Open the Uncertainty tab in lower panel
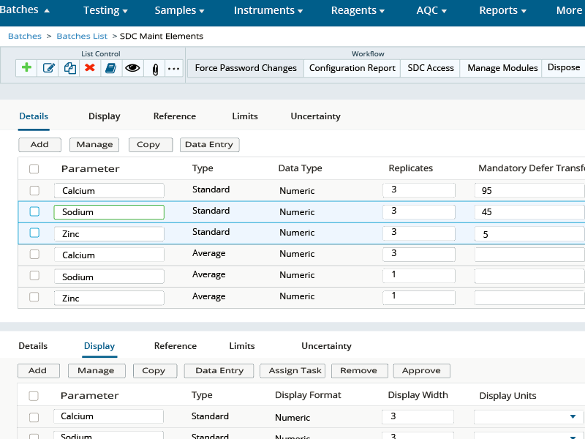Viewport: 585px width, 439px height. point(326,346)
